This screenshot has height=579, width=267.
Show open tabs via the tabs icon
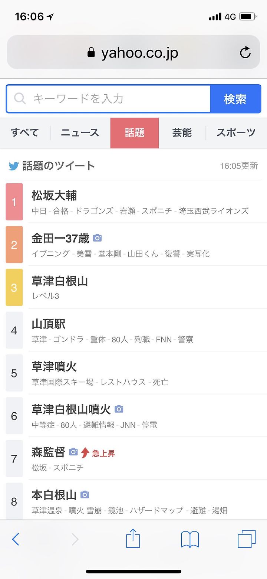[247, 539]
